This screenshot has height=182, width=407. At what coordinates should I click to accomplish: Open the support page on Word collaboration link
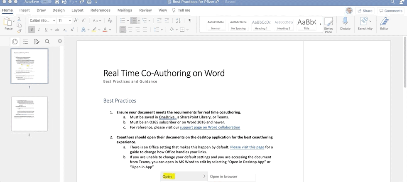(x=210, y=127)
